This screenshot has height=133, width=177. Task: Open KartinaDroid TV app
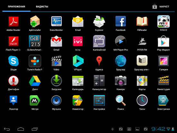click(x=99, y=41)
